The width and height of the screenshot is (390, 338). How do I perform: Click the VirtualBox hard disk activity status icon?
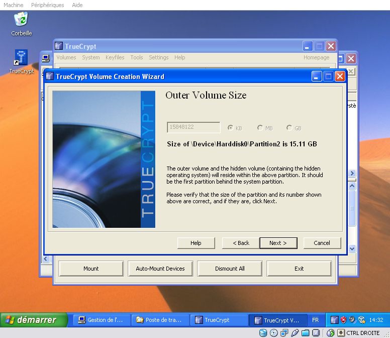click(263, 333)
